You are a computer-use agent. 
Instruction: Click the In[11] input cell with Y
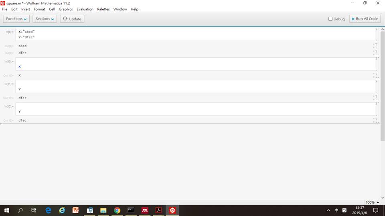point(196,87)
